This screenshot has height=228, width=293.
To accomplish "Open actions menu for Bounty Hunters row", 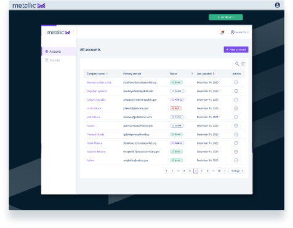I will click(236, 82).
